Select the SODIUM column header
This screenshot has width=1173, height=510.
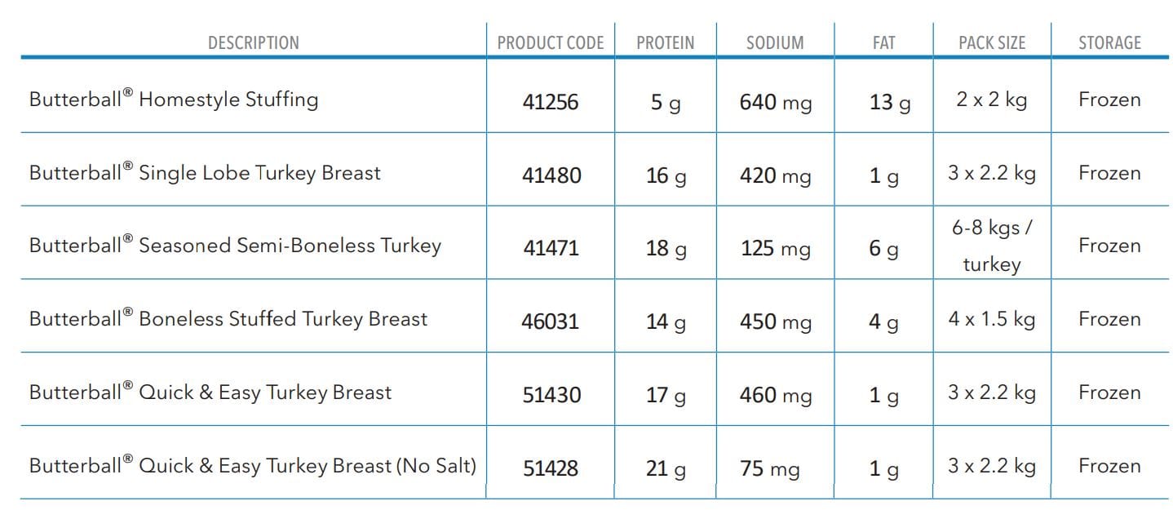pyautogui.click(x=775, y=42)
